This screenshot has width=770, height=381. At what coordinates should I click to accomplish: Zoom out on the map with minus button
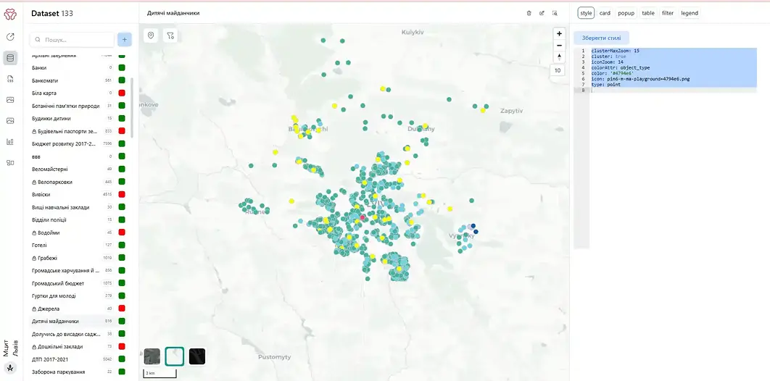point(559,45)
